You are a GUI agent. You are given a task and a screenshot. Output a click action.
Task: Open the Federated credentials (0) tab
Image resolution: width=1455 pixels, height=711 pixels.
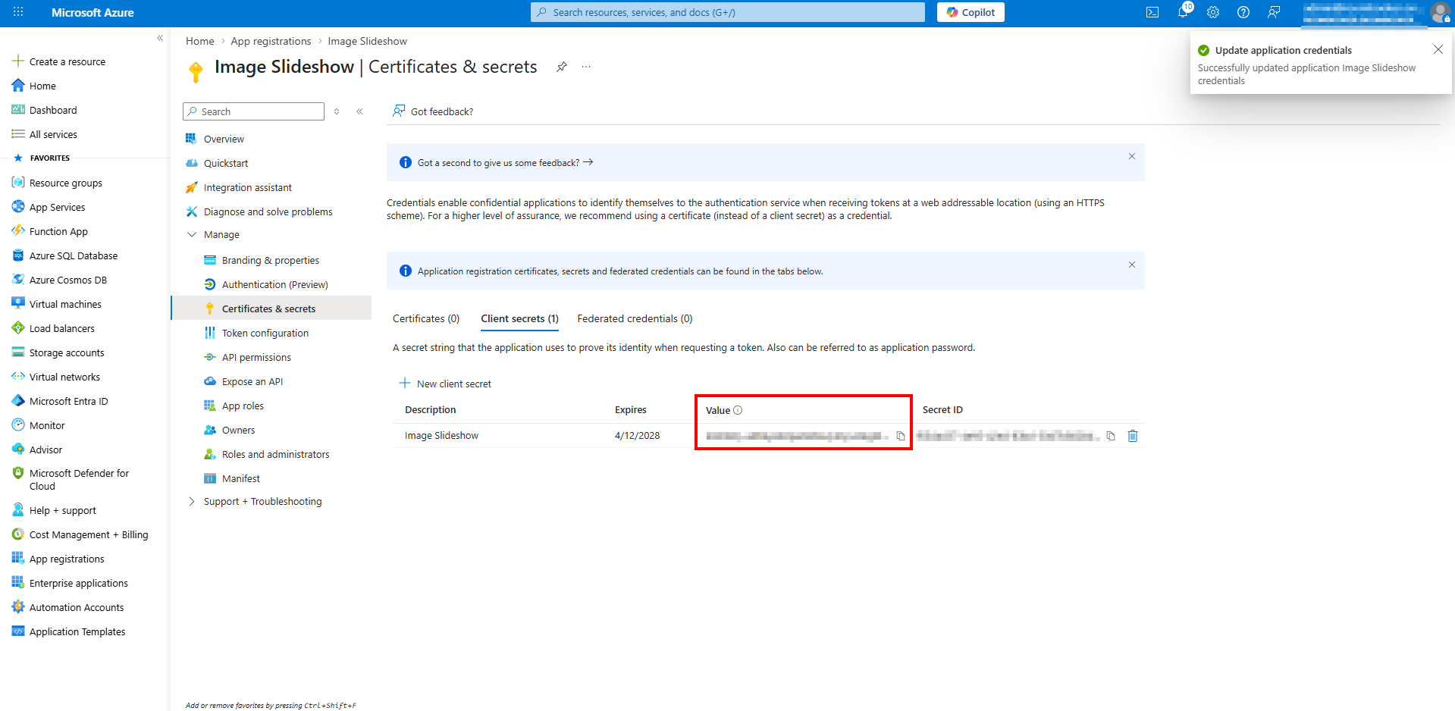click(635, 318)
